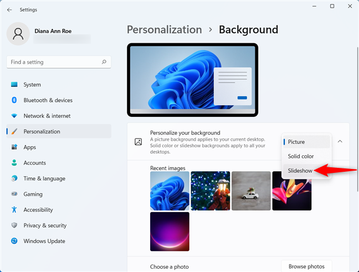359x272 pixels.
Task: Choose Solid color background option
Action: point(306,156)
